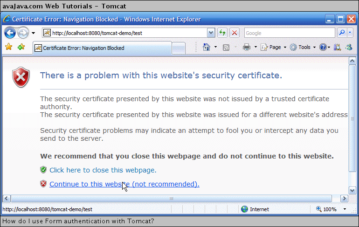359x227 pixels.
Task: Click the Messenger toolbar icon at far right
Action: click(349, 47)
